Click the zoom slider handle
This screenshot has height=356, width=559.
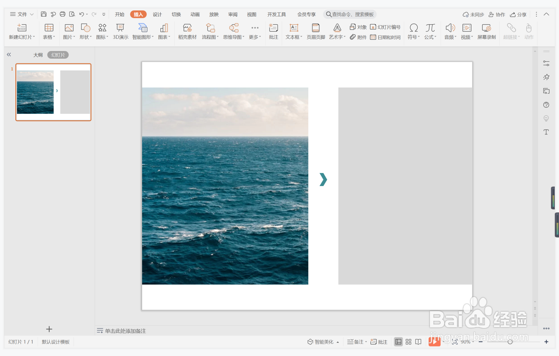510,342
